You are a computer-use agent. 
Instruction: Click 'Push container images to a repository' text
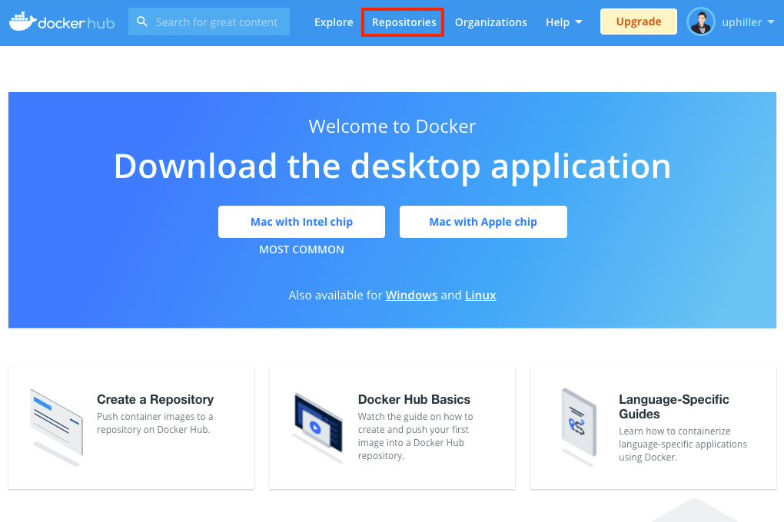(155, 423)
